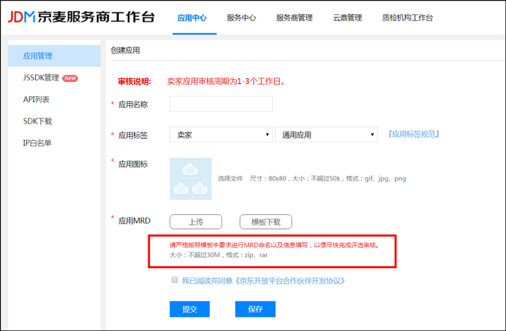Click the 卖家应用审核周期为1-3个工作日 notice
The image size is (506, 331).
tap(226, 81)
